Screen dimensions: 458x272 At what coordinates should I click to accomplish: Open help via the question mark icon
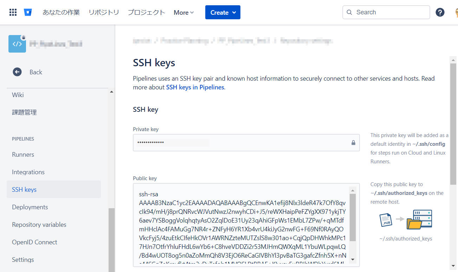coord(440,12)
